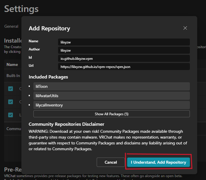Select the lilToon package entry
Screen dimensions: 206x180
112,86
